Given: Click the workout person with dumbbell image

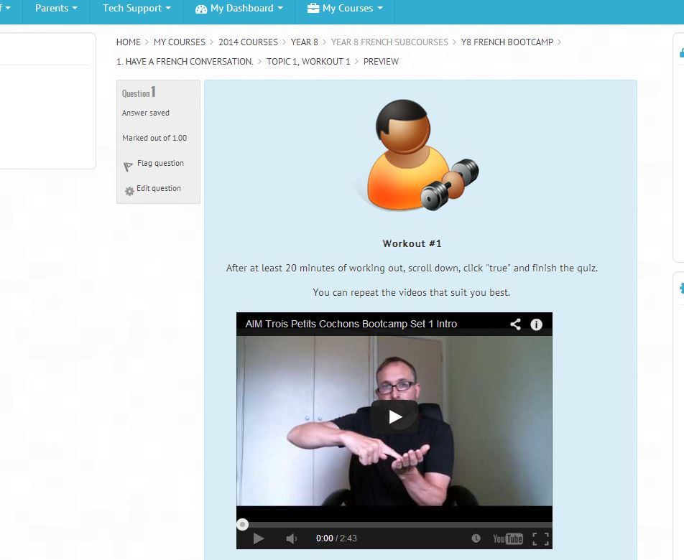Looking at the screenshot, I should coord(418,155).
